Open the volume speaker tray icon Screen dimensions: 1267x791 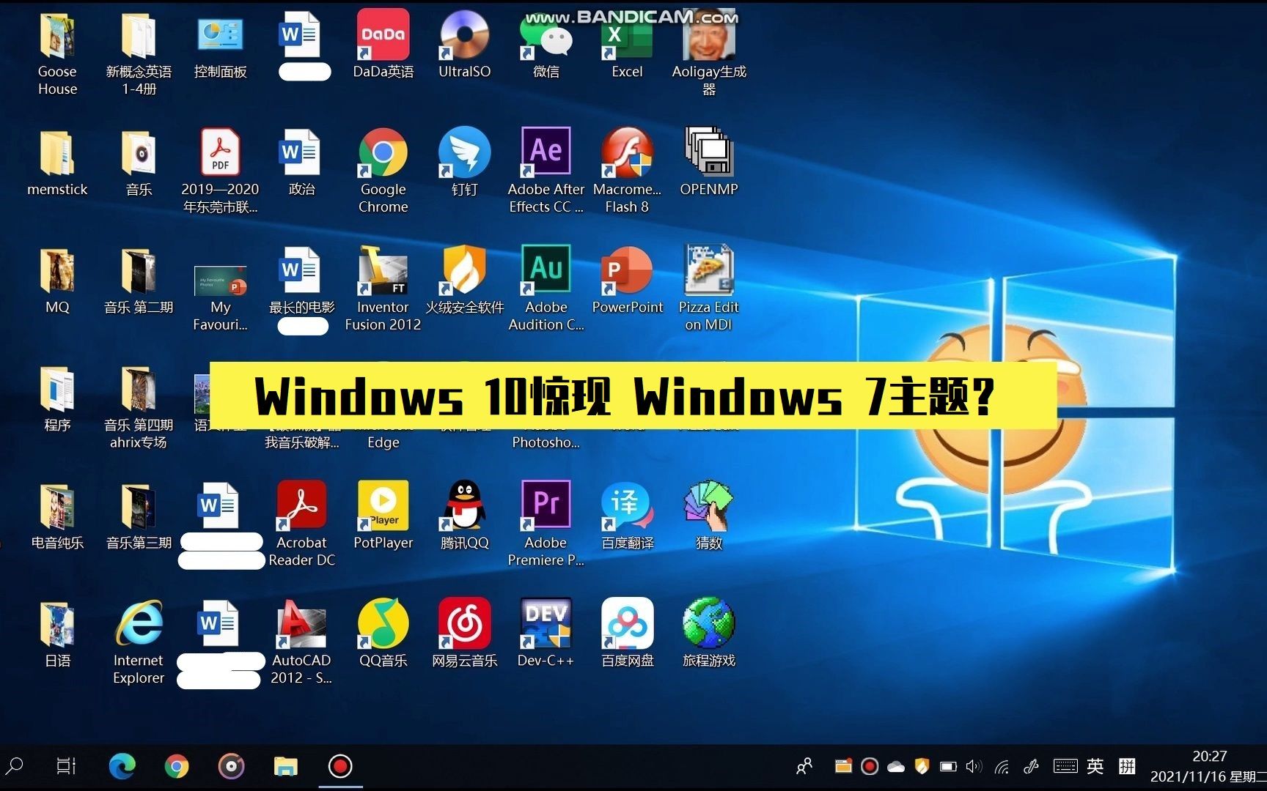(974, 767)
